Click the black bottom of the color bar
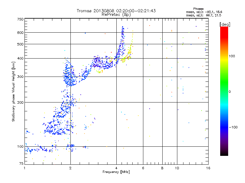This screenshot has height=183, width=245. coord(224,153)
